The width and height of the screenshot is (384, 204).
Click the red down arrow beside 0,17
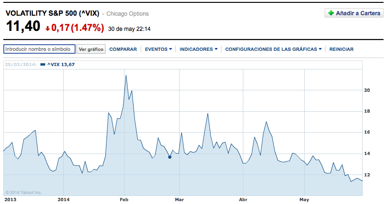48,29
